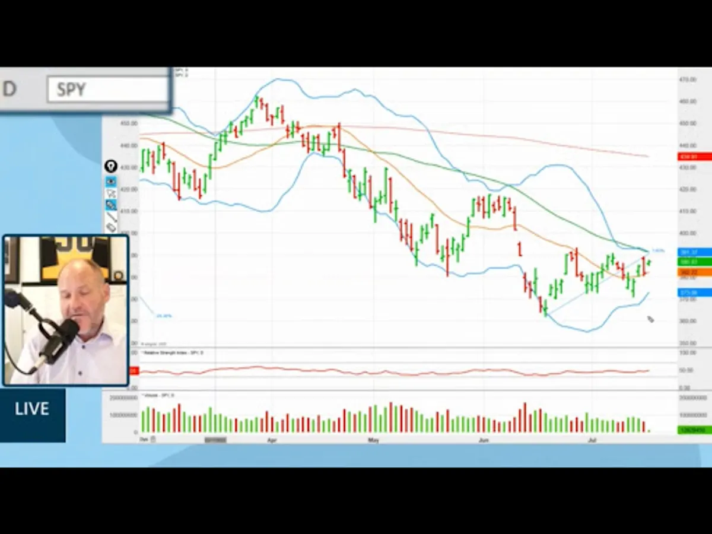This screenshot has height=534, width=712.
Task: Click the May date label
Action: (x=373, y=440)
